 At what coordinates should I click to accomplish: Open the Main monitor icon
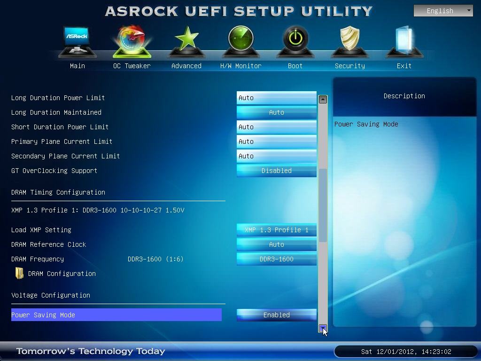(x=78, y=42)
